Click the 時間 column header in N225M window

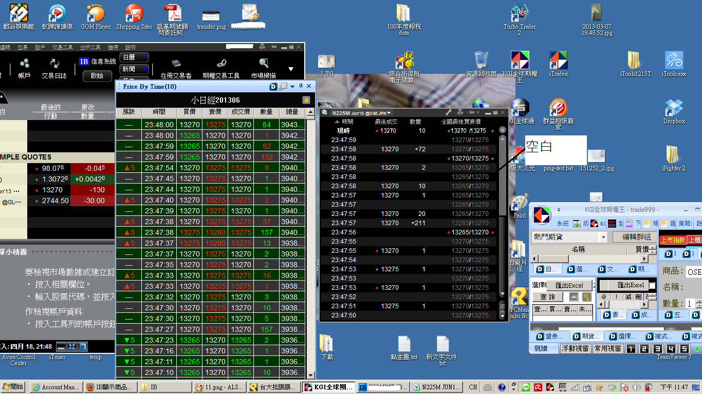tap(347, 122)
